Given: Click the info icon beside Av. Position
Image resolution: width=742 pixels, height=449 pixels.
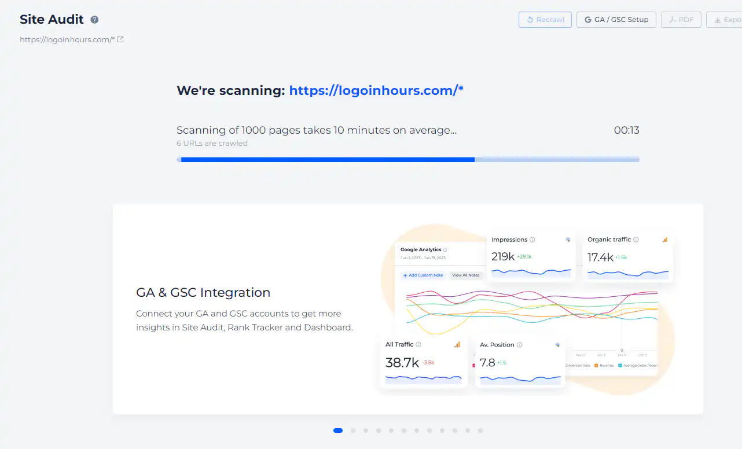Looking at the screenshot, I should [519, 345].
